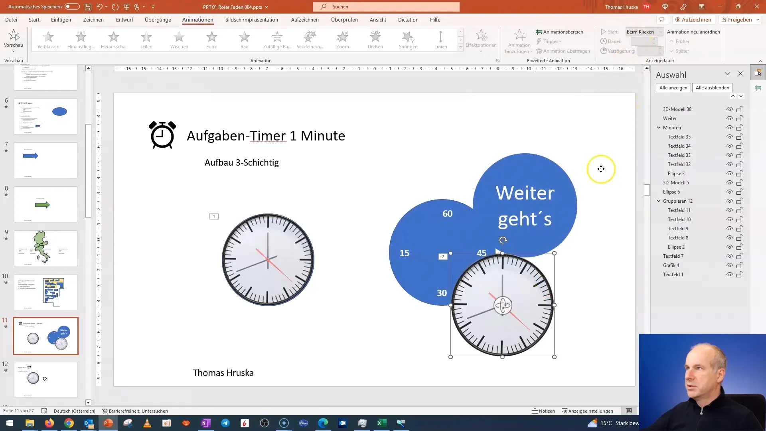Apply the Drehen animation effect

click(375, 40)
